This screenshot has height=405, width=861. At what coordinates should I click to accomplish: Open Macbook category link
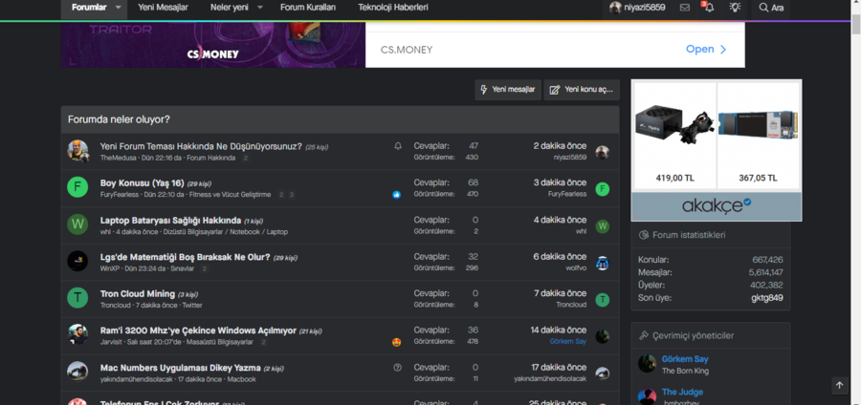tap(242, 378)
